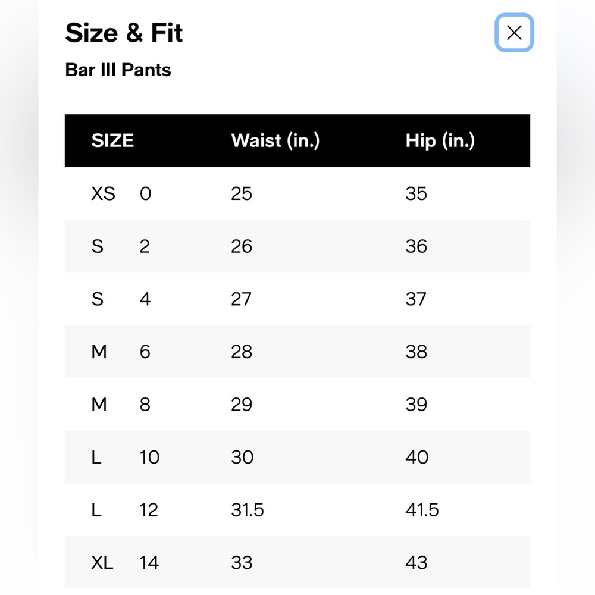
Task: Click waist value 28
Action: tap(242, 352)
